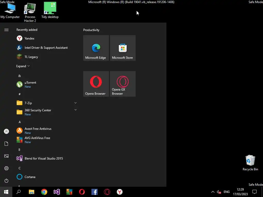Click the muted volume tray icon
The image size is (263, 197).
tap(219, 192)
